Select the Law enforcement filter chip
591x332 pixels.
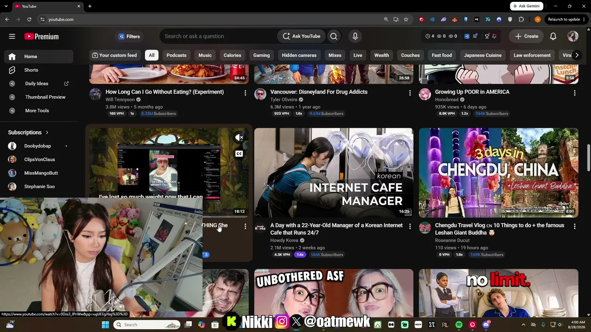(532, 55)
